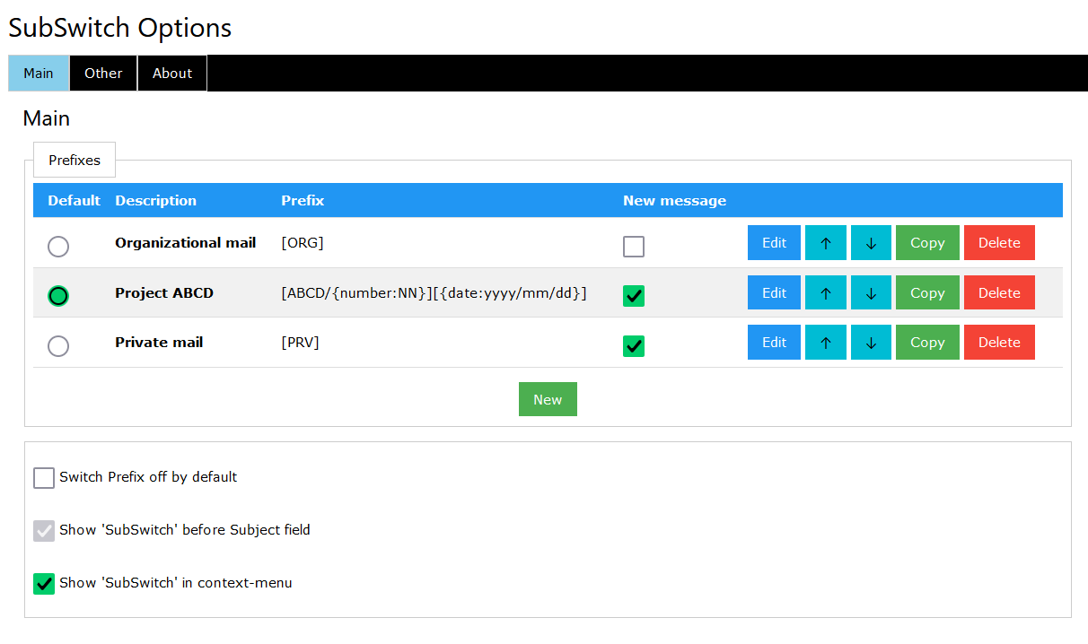Enable New message for Organizational mail
Screen dimensions: 1088x644
(x=634, y=246)
